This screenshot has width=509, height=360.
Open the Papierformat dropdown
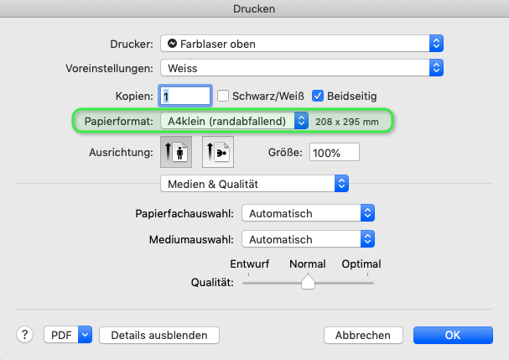coord(235,122)
